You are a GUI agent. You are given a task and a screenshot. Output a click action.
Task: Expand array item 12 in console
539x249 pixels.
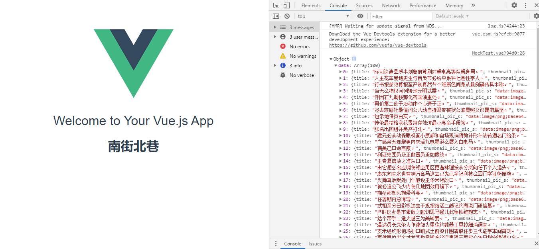coord(340,148)
